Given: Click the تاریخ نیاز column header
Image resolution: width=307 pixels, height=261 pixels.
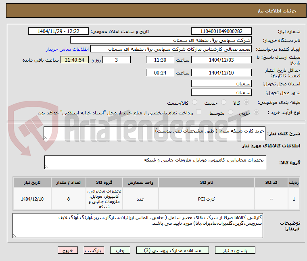Looking at the screenshot, I should click(x=32, y=182).
